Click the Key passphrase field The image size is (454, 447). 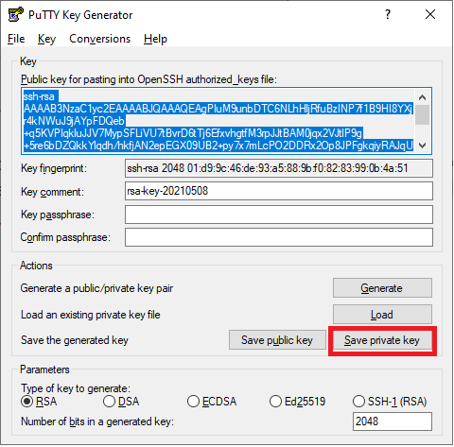coord(279,215)
